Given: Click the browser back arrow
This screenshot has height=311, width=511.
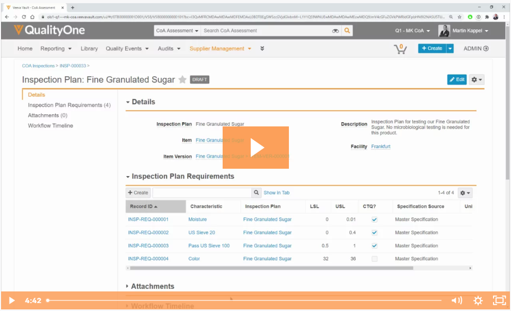Looking at the screenshot, I should coord(7,17).
